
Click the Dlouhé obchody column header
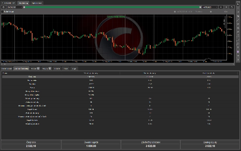(149, 73)
